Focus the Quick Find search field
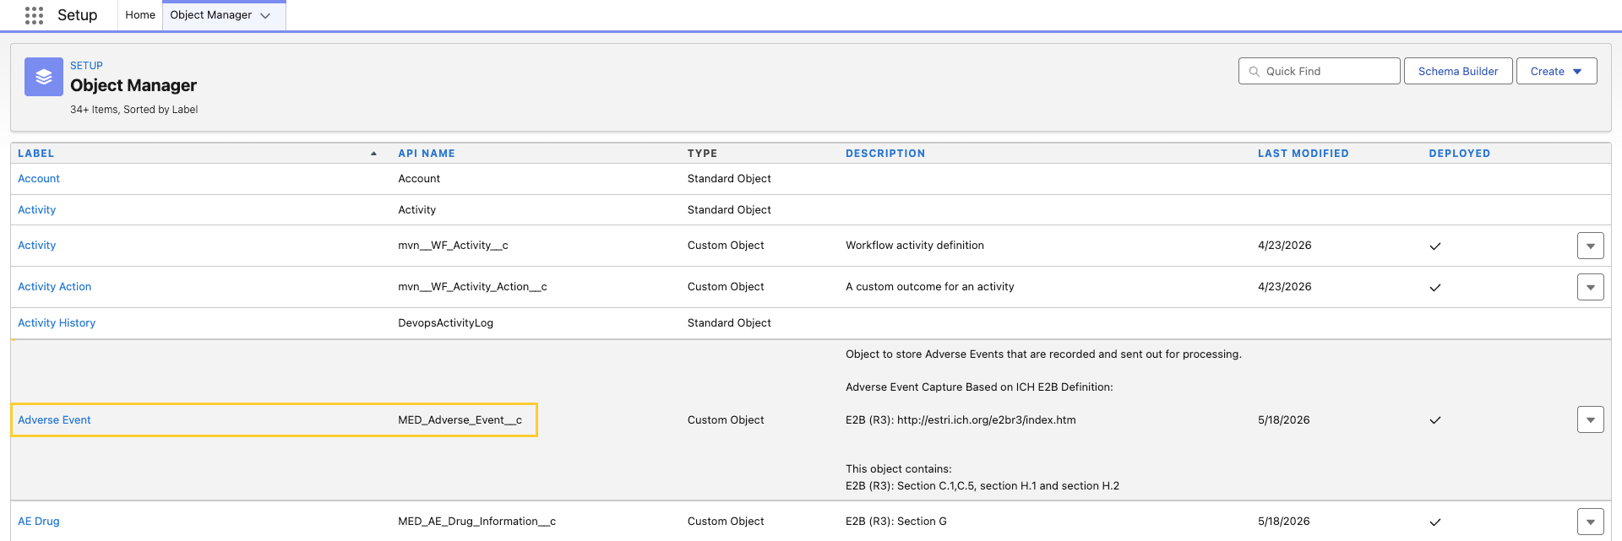The height and width of the screenshot is (541, 1622). click(x=1319, y=72)
